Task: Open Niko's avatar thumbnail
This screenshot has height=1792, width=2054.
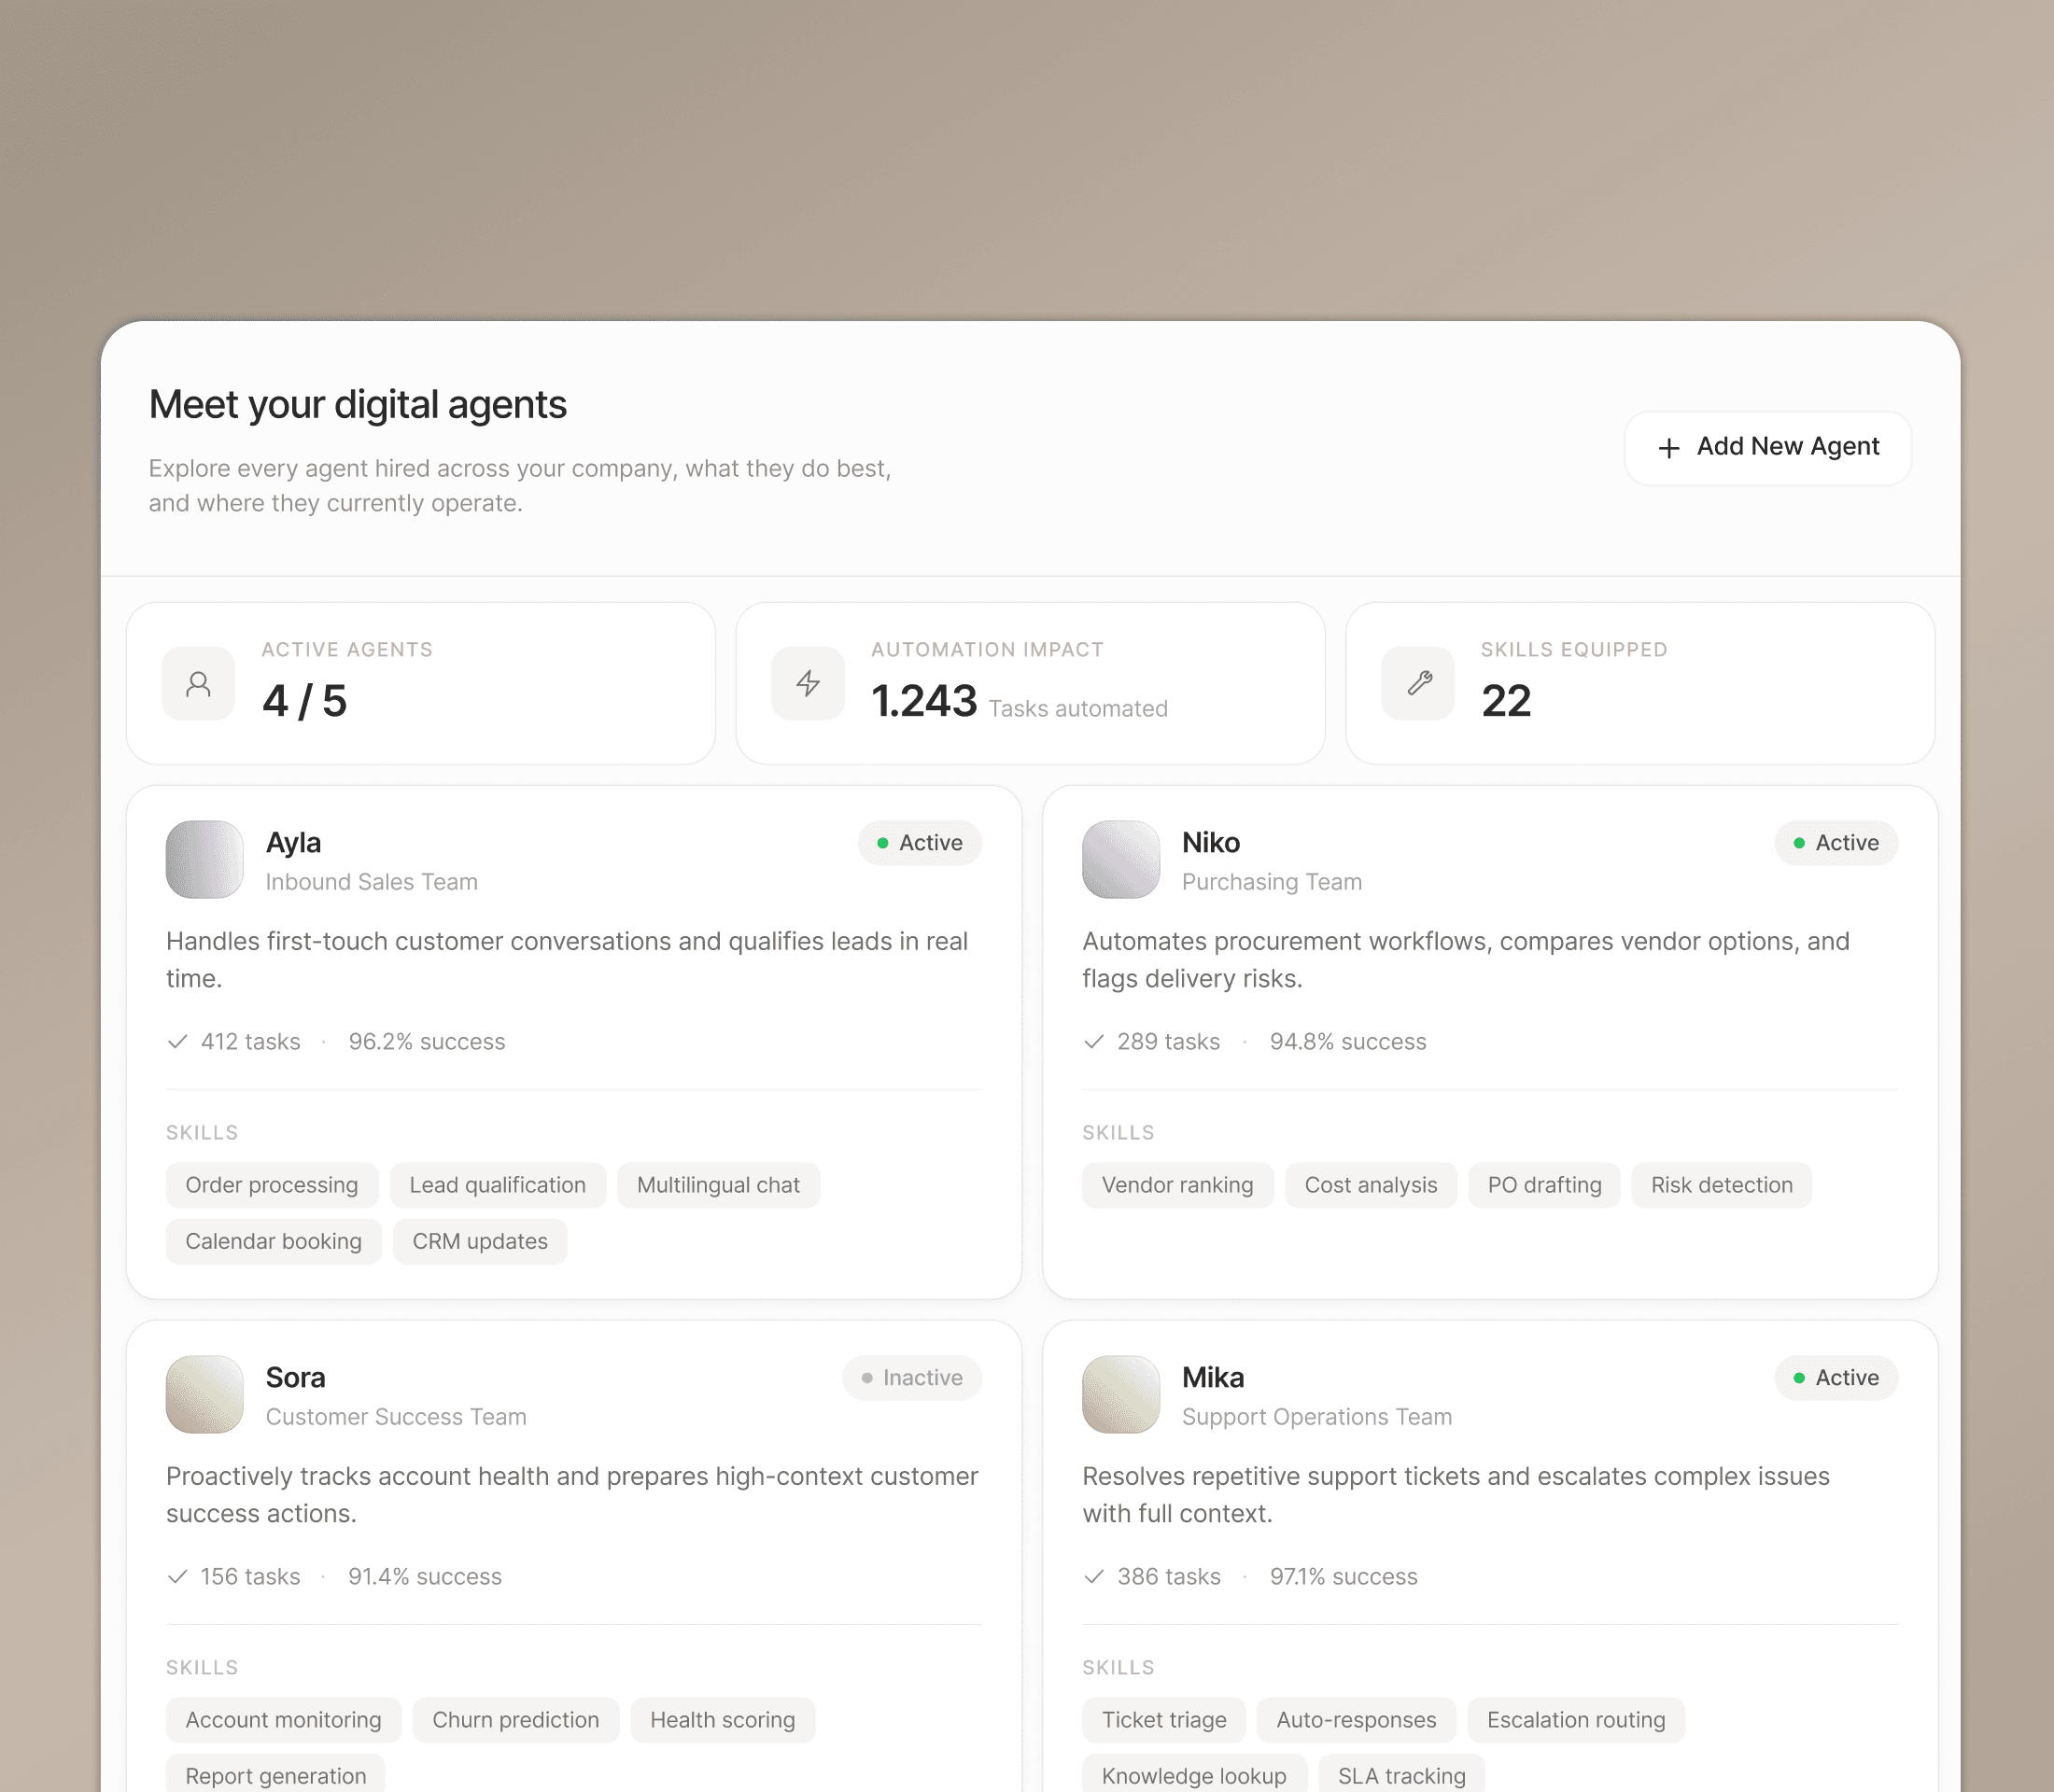Action: [1120, 859]
